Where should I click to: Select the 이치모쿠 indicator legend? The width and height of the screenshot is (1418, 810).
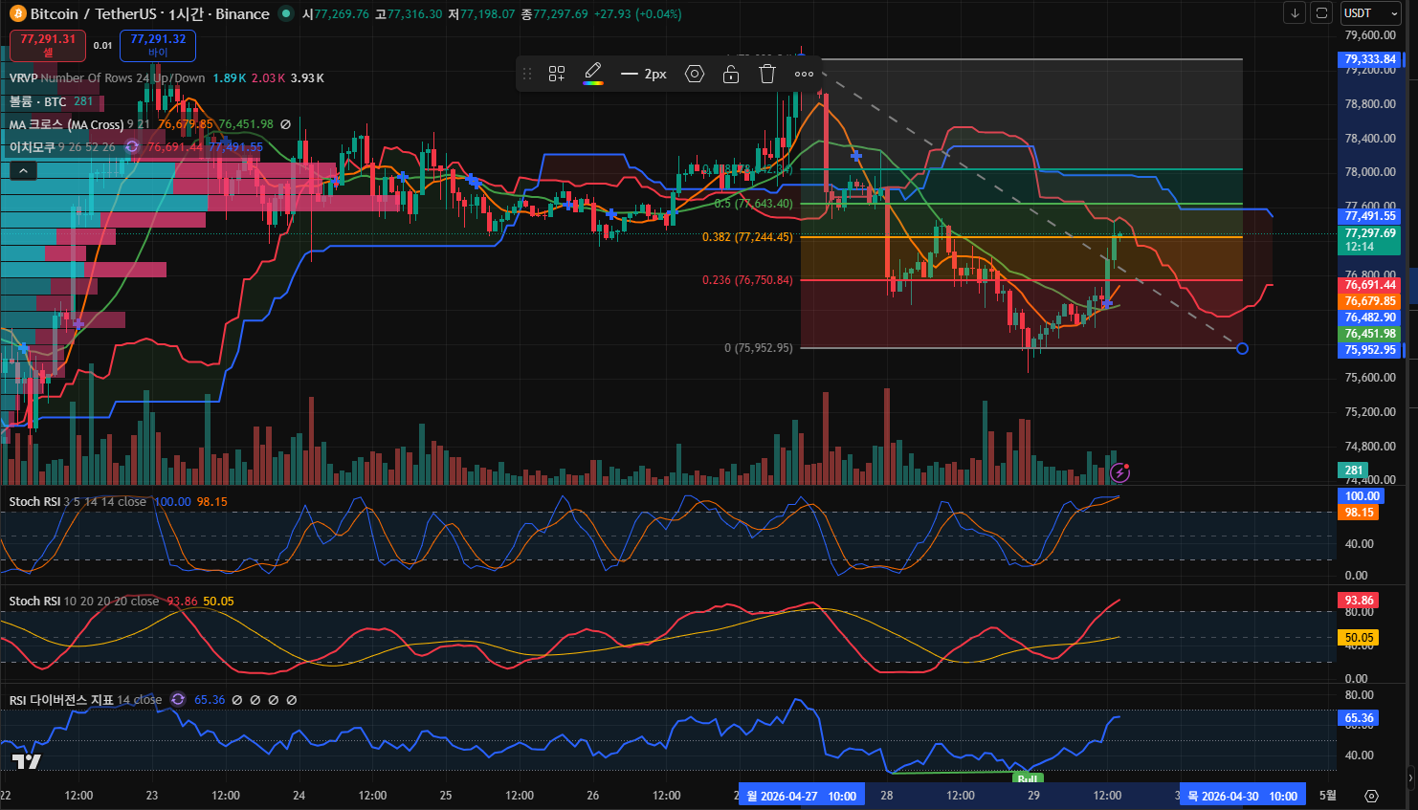click(33, 147)
